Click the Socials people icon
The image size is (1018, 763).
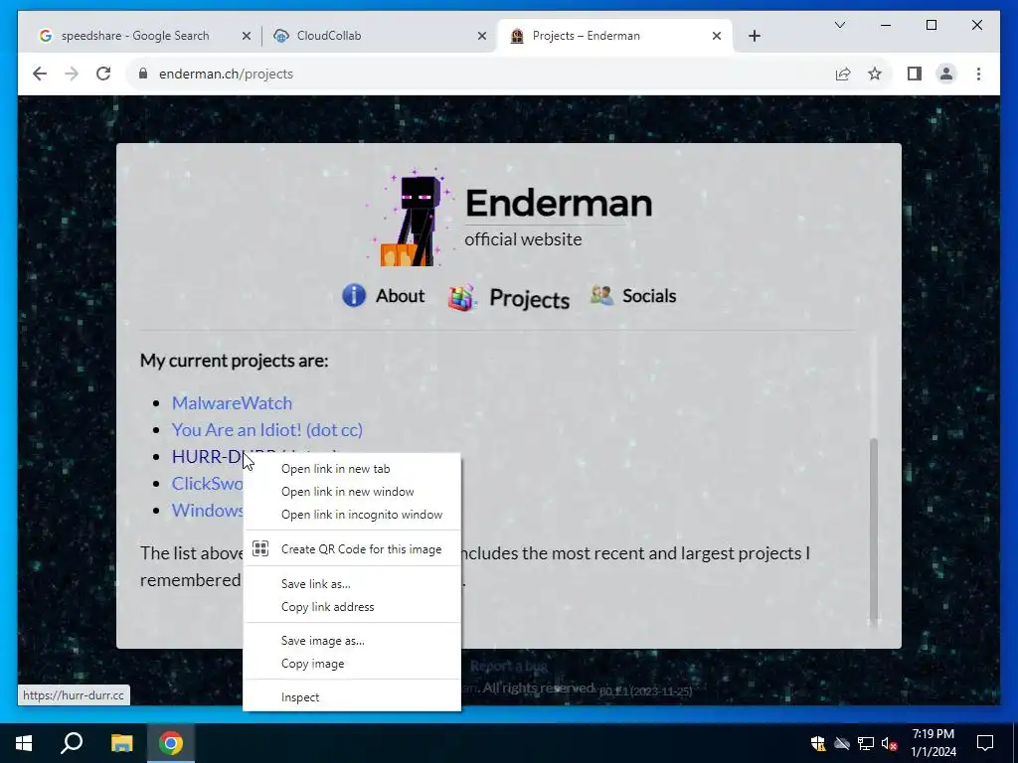[x=601, y=295]
